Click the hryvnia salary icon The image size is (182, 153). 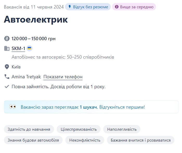(7, 39)
